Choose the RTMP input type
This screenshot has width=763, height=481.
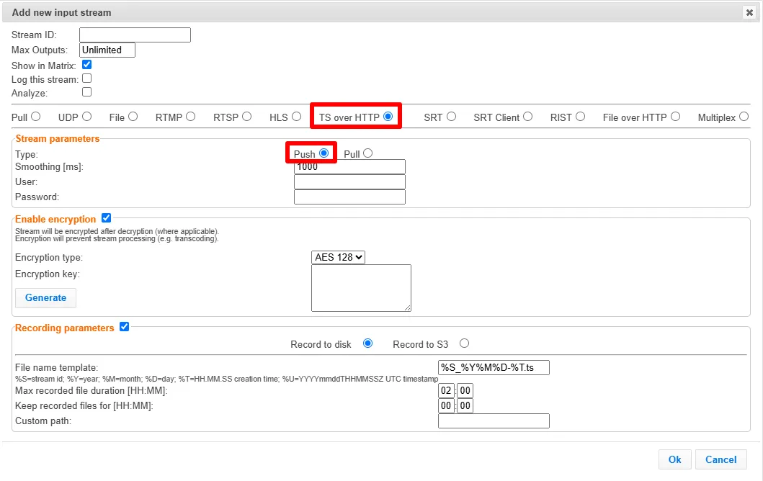click(x=190, y=117)
